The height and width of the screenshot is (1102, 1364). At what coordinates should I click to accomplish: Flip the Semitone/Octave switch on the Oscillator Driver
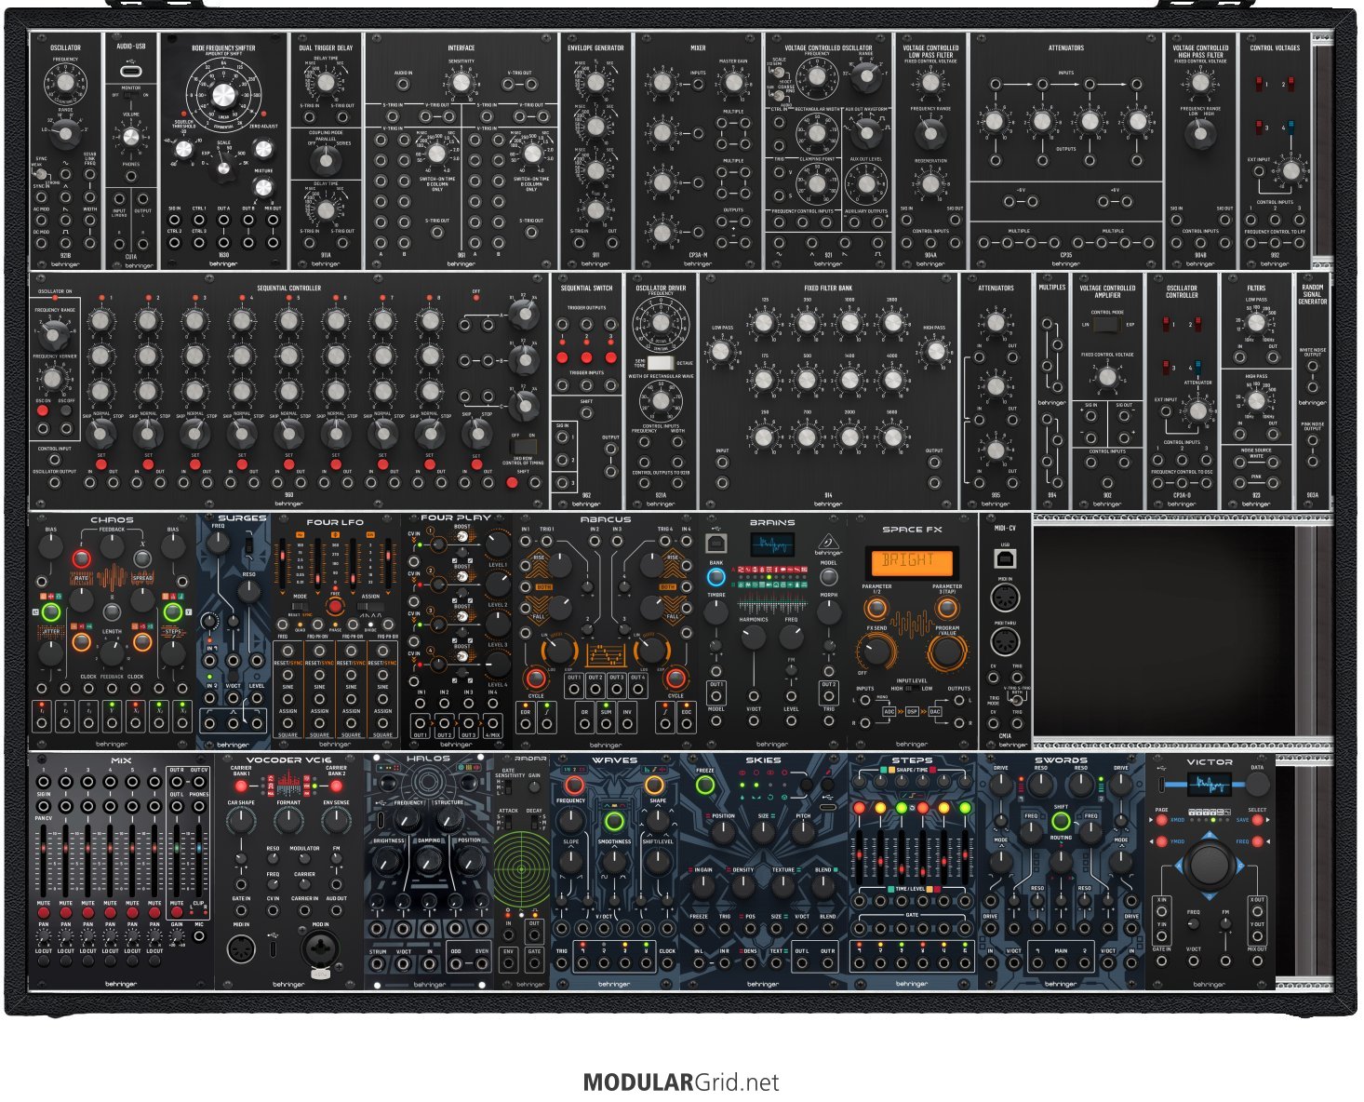[x=661, y=363]
